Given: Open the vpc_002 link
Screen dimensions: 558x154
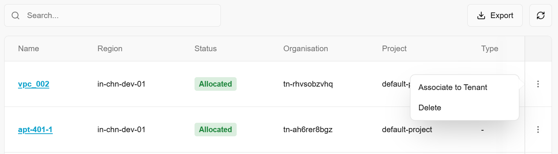Looking at the screenshot, I should pyautogui.click(x=33, y=84).
